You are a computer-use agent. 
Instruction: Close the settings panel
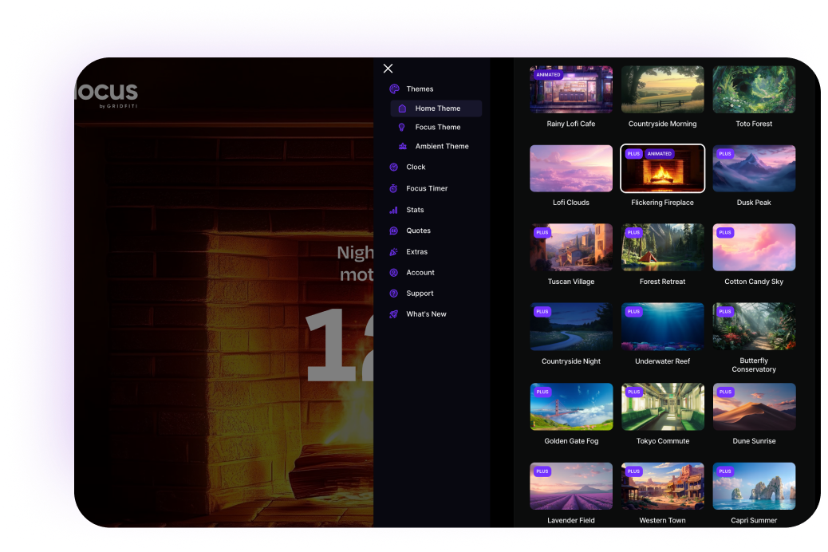[388, 69]
